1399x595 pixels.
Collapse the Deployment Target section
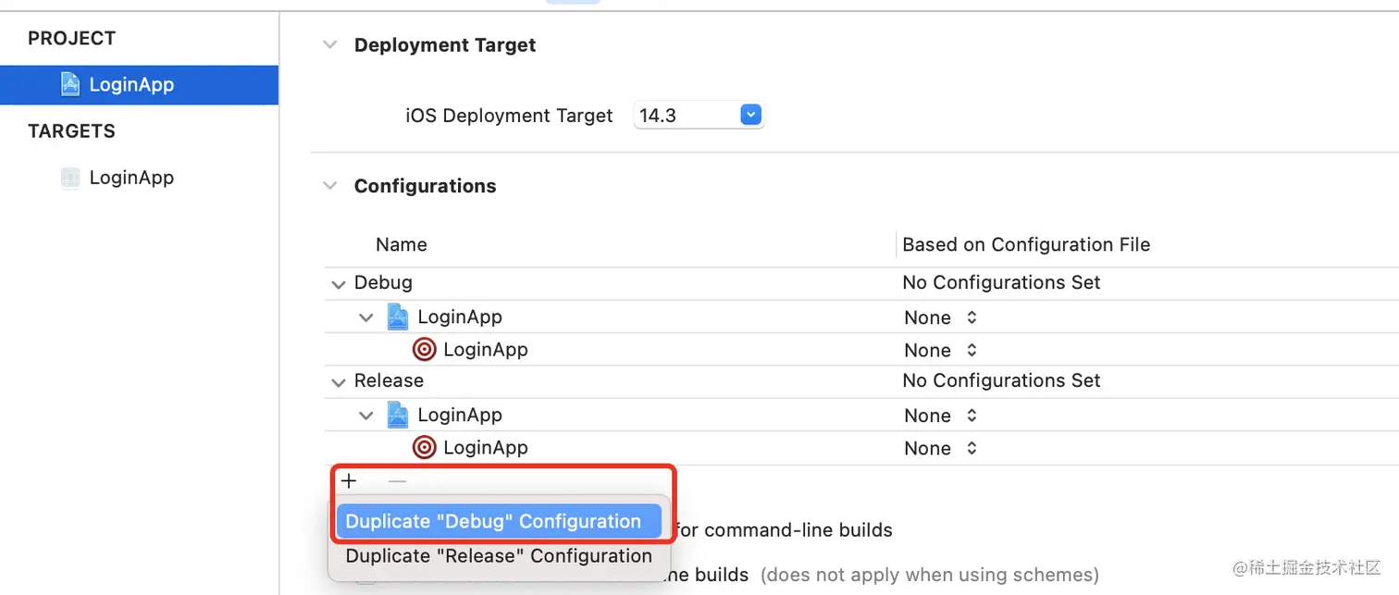[330, 45]
